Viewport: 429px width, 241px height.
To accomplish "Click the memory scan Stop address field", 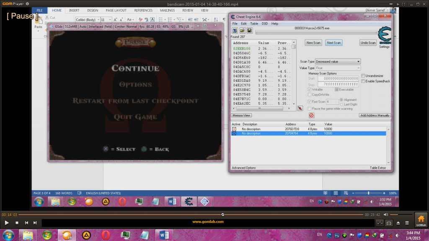I will click(x=338, y=84).
